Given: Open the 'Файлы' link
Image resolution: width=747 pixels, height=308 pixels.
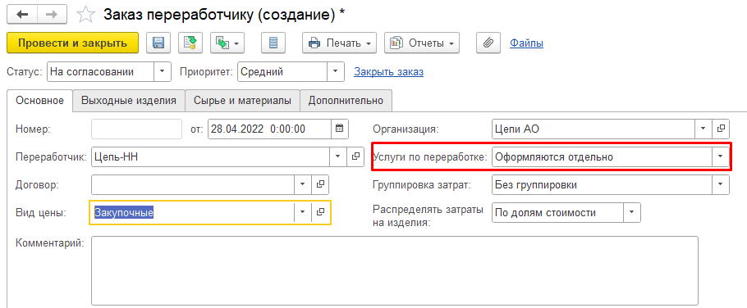Looking at the screenshot, I should [526, 43].
